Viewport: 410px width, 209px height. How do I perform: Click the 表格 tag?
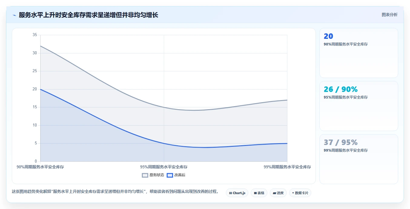(x=259, y=193)
